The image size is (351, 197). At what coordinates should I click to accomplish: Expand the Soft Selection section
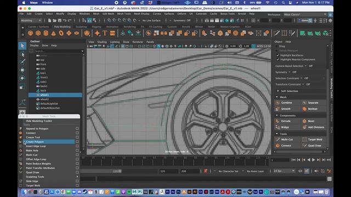pos(278,91)
